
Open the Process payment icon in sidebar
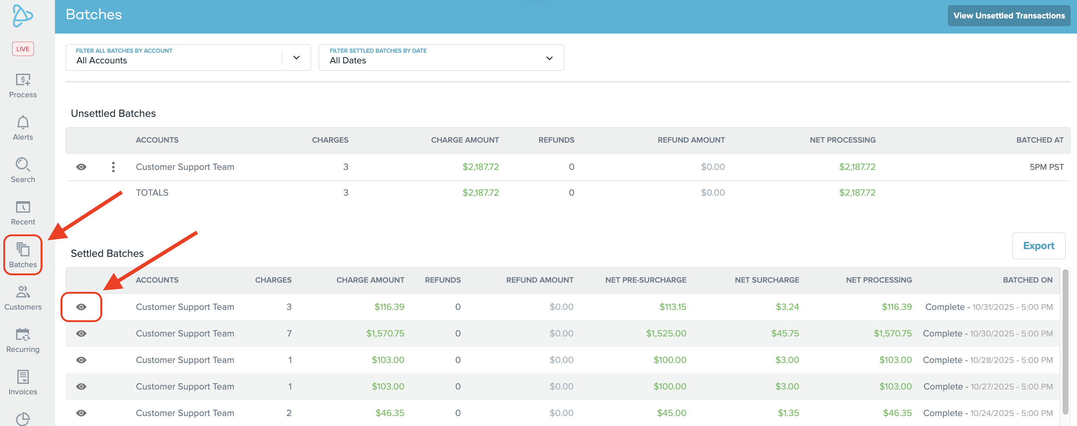[x=22, y=79]
